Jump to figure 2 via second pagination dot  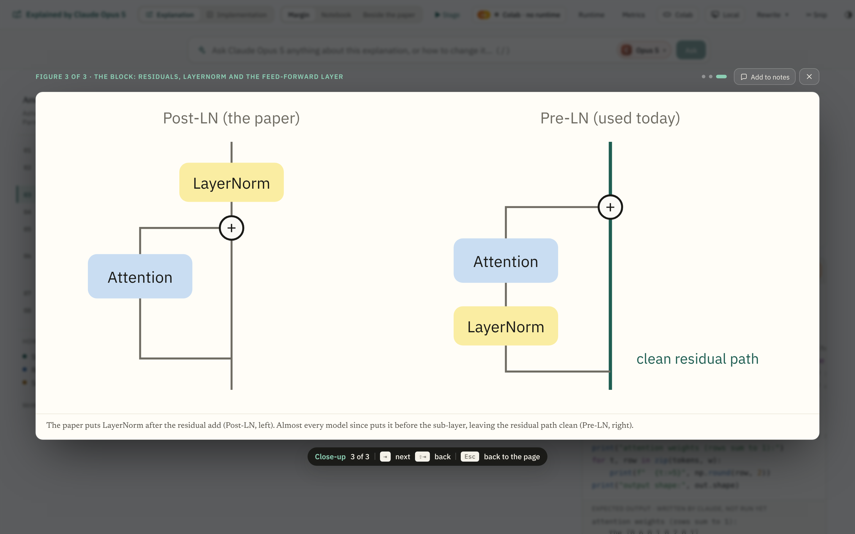[710, 77]
